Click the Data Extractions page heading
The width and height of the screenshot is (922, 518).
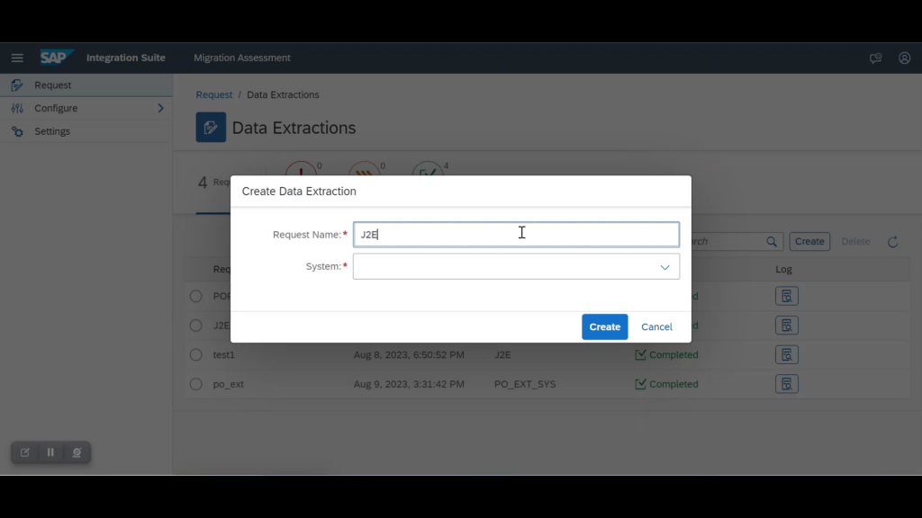[x=294, y=128]
